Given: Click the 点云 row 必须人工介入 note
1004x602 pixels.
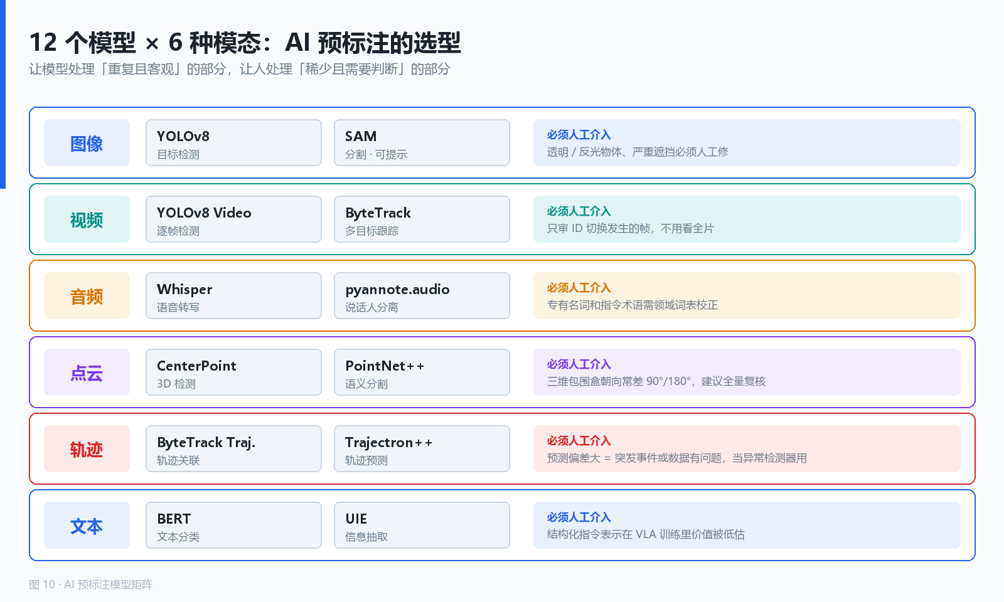Looking at the screenshot, I should [x=747, y=372].
